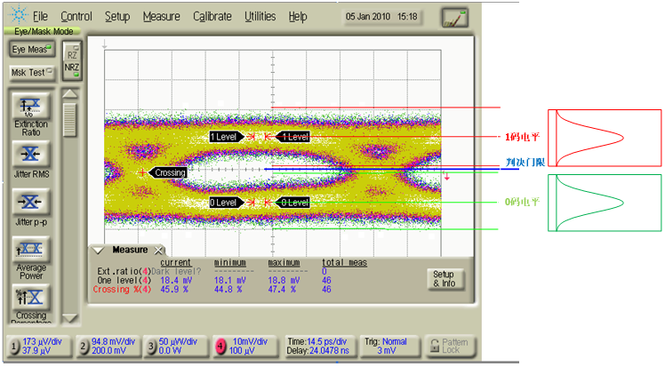This screenshot has height=367, width=665.
Task: Open the Utilities menu
Action: pyautogui.click(x=260, y=17)
